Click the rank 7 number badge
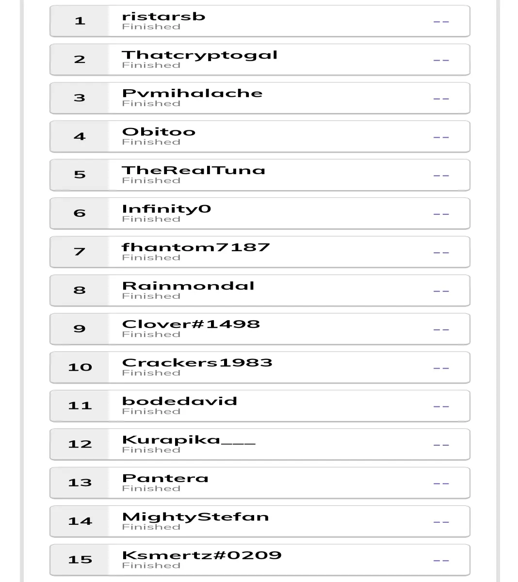Image resolution: width=518 pixels, height=582 pixels. 80,252
